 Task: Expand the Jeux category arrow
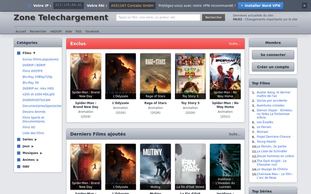tap(33, 146)
